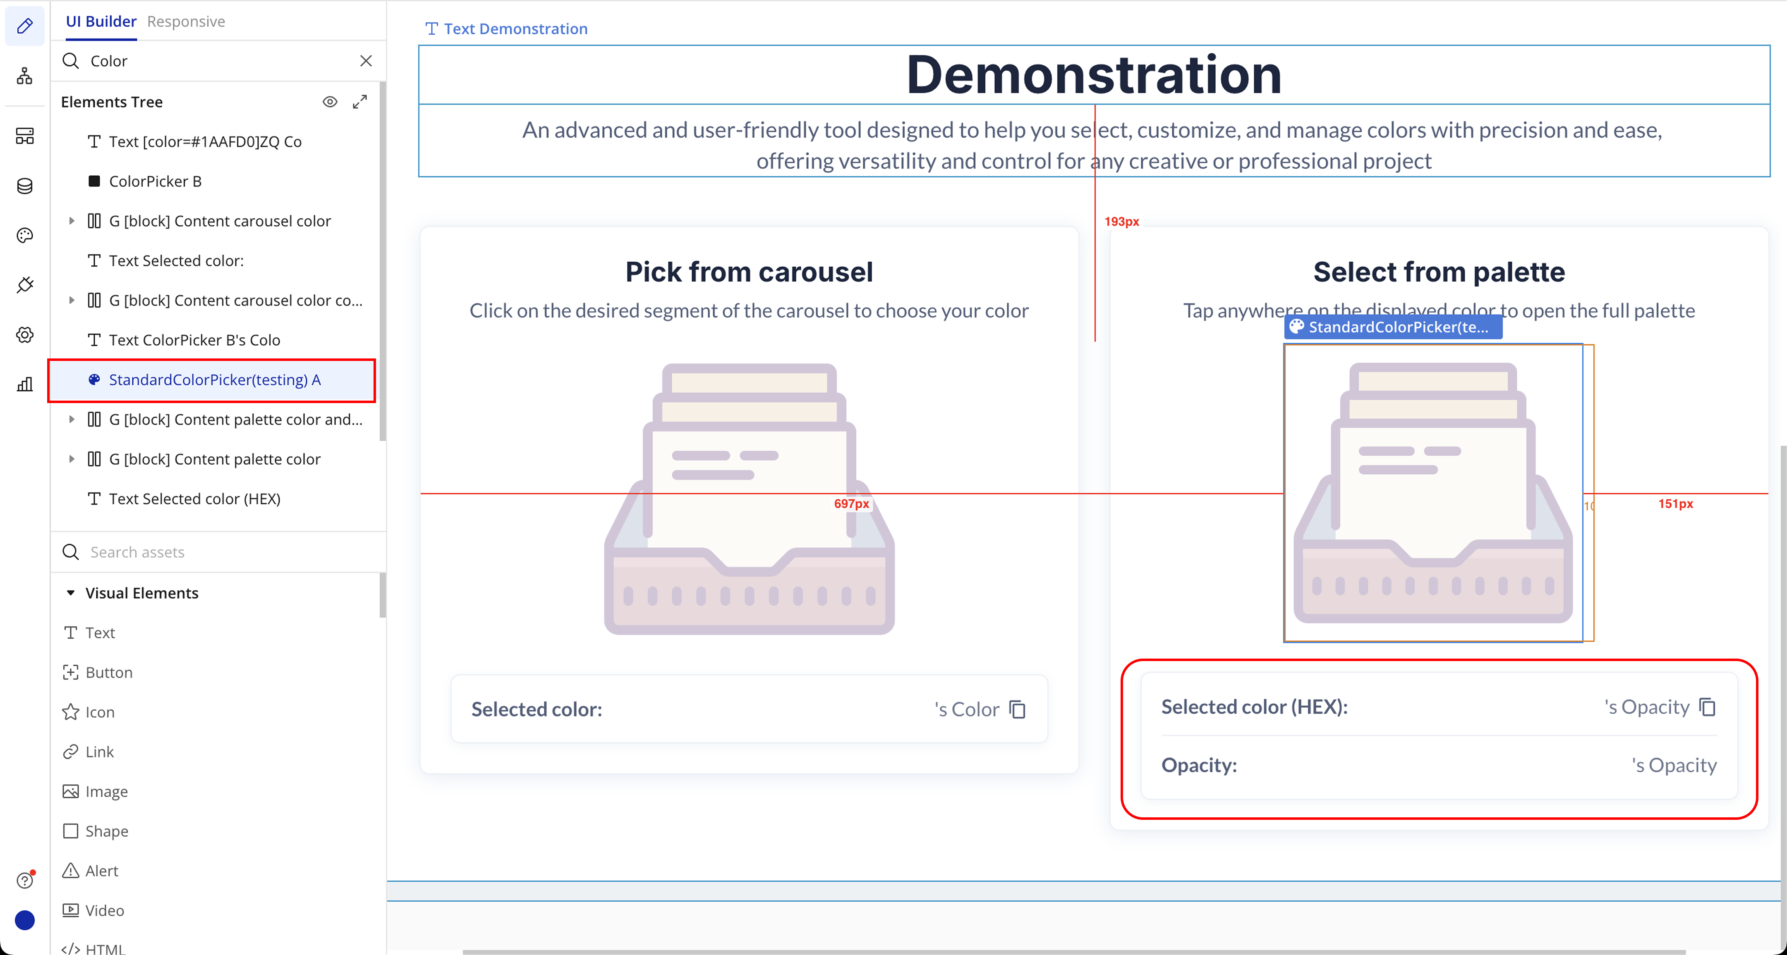This screenshot has width=1787, height=955.
Task: Open the design pencil icon in sidebar
Action: pyautogui.click(x=25, y=26)
